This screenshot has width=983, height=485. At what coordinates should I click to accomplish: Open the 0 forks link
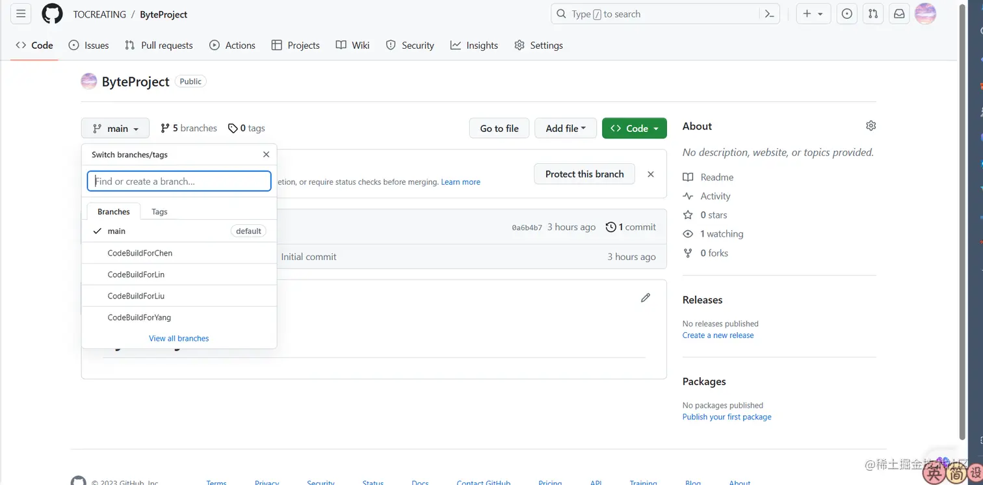705,253
